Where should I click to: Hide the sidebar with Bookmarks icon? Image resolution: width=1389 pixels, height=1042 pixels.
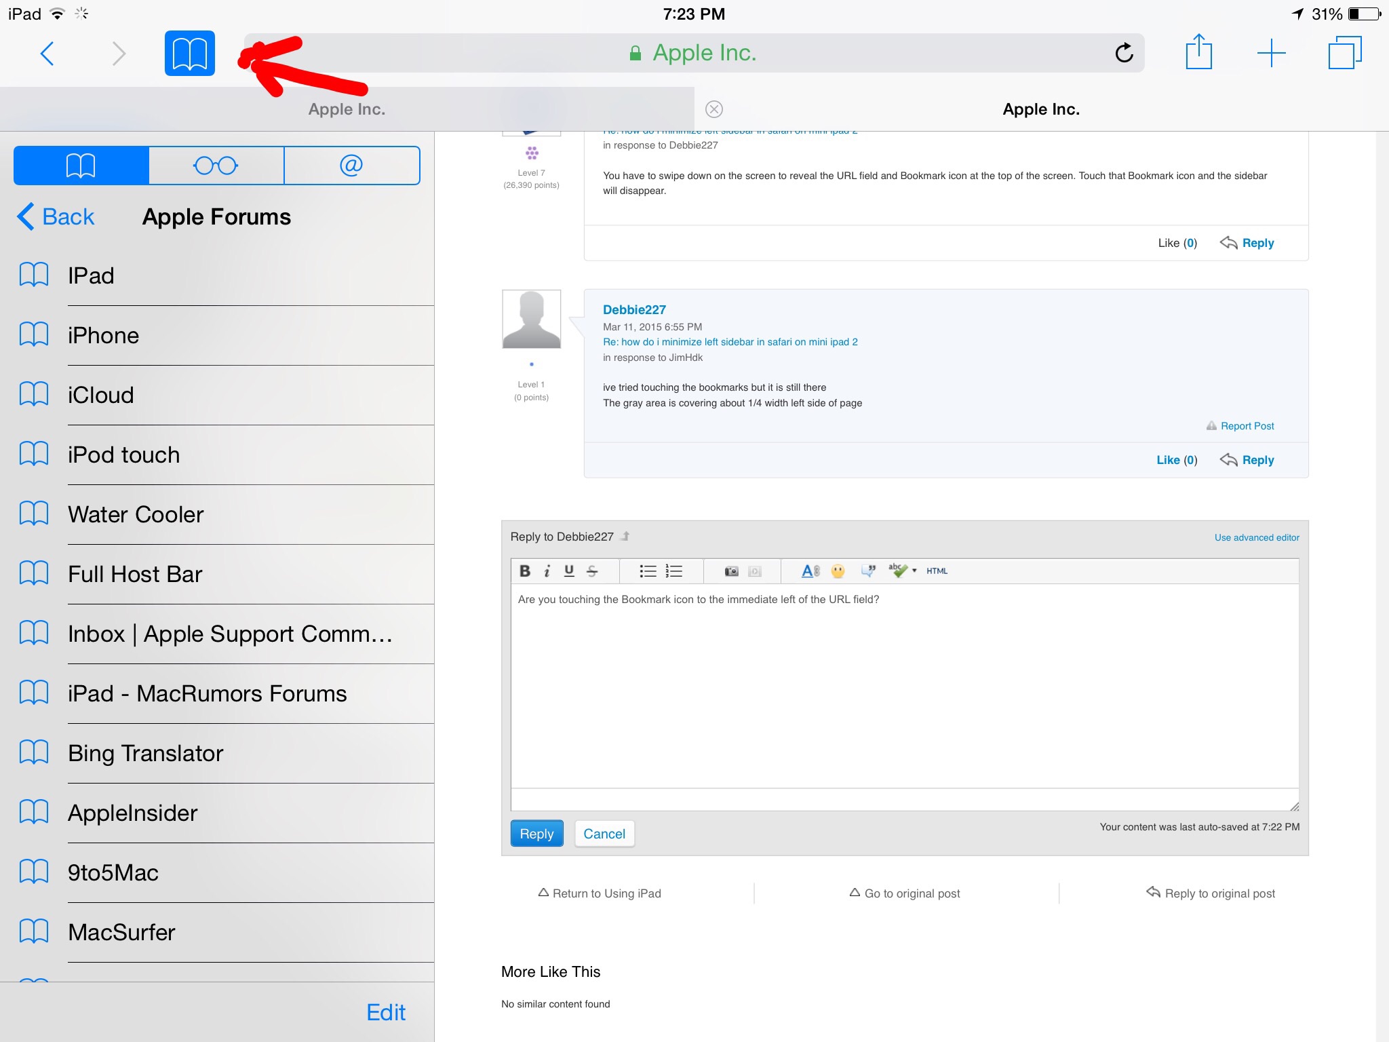point(189,53)
